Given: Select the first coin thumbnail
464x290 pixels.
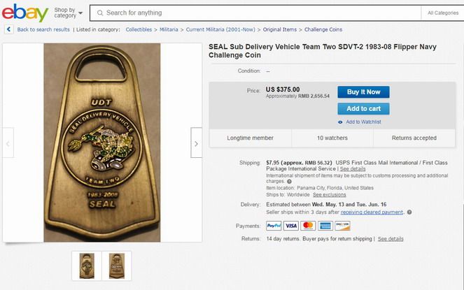Looking at the screenshot, I should click(x=87, y=266).
